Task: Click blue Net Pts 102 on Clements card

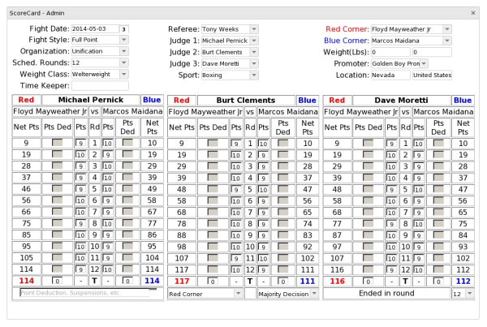Action: point(308,258)
